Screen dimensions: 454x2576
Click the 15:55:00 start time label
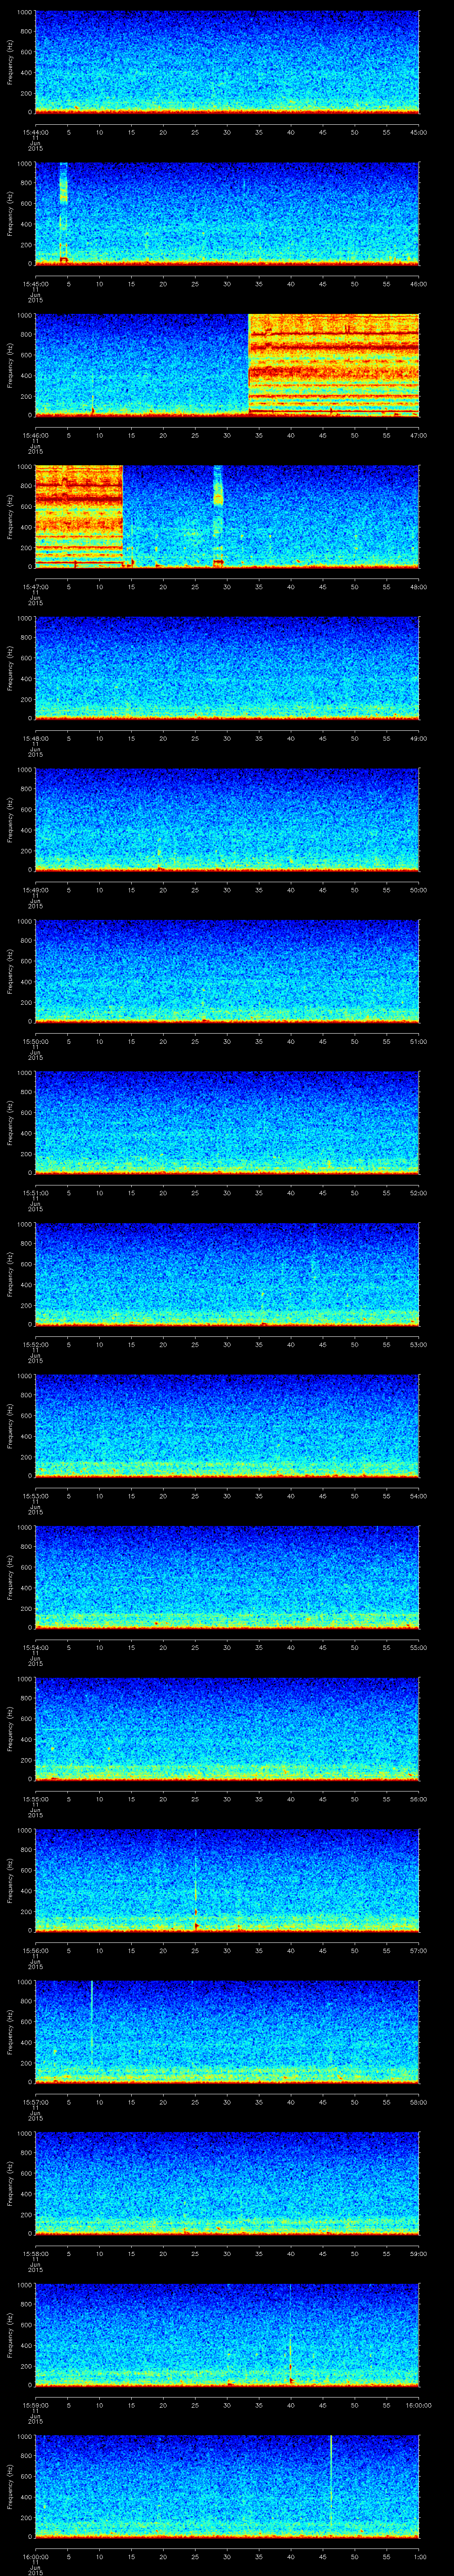pos(35,1799)
